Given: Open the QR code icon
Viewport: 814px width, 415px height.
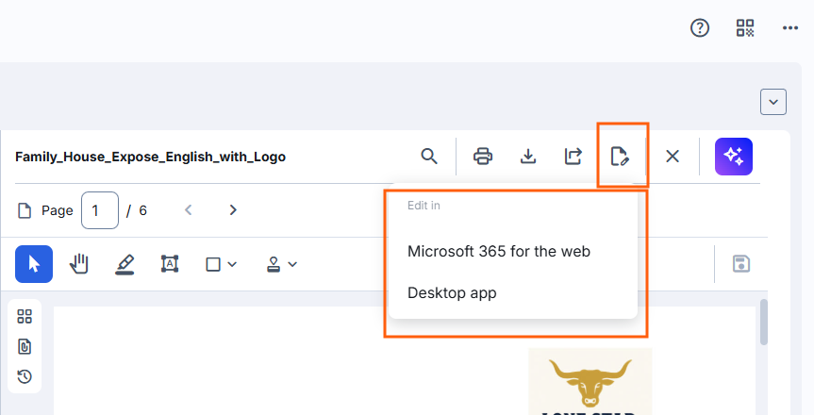Looking at the screenshot, I should coord(745,28).
